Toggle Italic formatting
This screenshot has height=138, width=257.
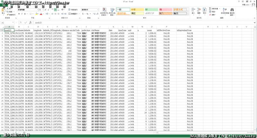pyautogui.click(x=22, y=14)
